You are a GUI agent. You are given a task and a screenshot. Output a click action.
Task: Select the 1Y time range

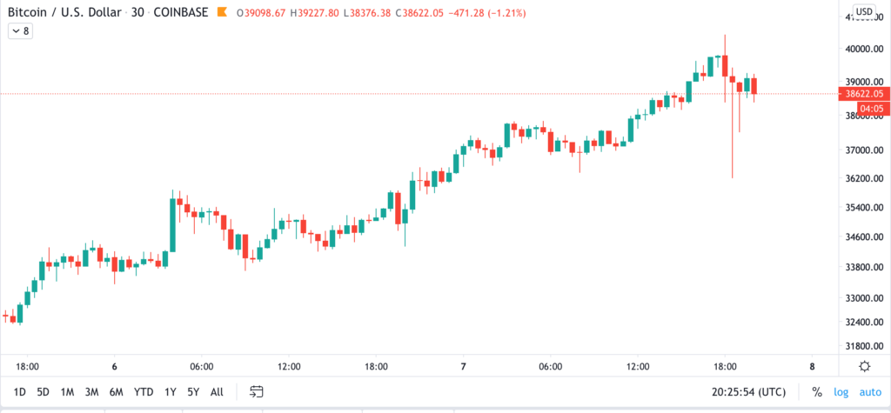pyautogui.click(x=170, y=391)
